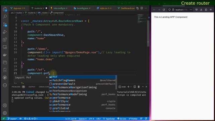Go back in the browser window

(155, 10)
